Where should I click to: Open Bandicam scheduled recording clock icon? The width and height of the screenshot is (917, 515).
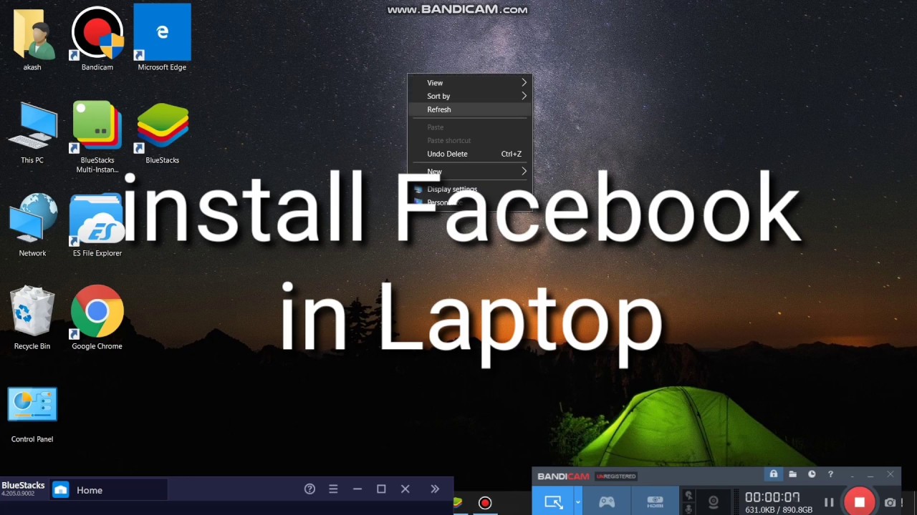[812, 474]
